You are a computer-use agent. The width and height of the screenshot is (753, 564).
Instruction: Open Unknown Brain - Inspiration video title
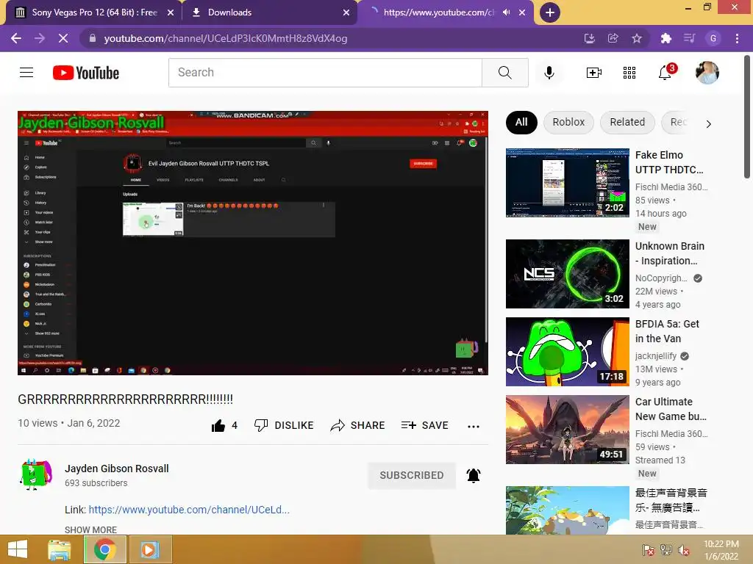(669, 253)
